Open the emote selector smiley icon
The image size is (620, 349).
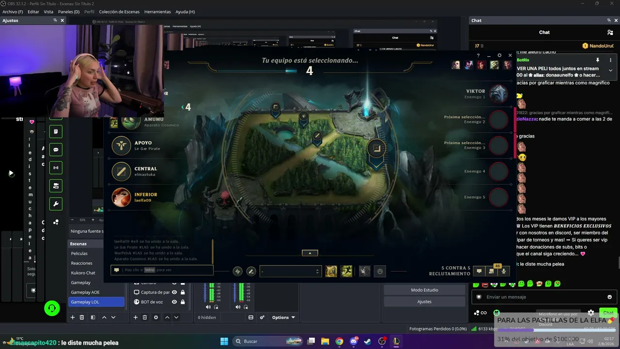coord(380,271)
